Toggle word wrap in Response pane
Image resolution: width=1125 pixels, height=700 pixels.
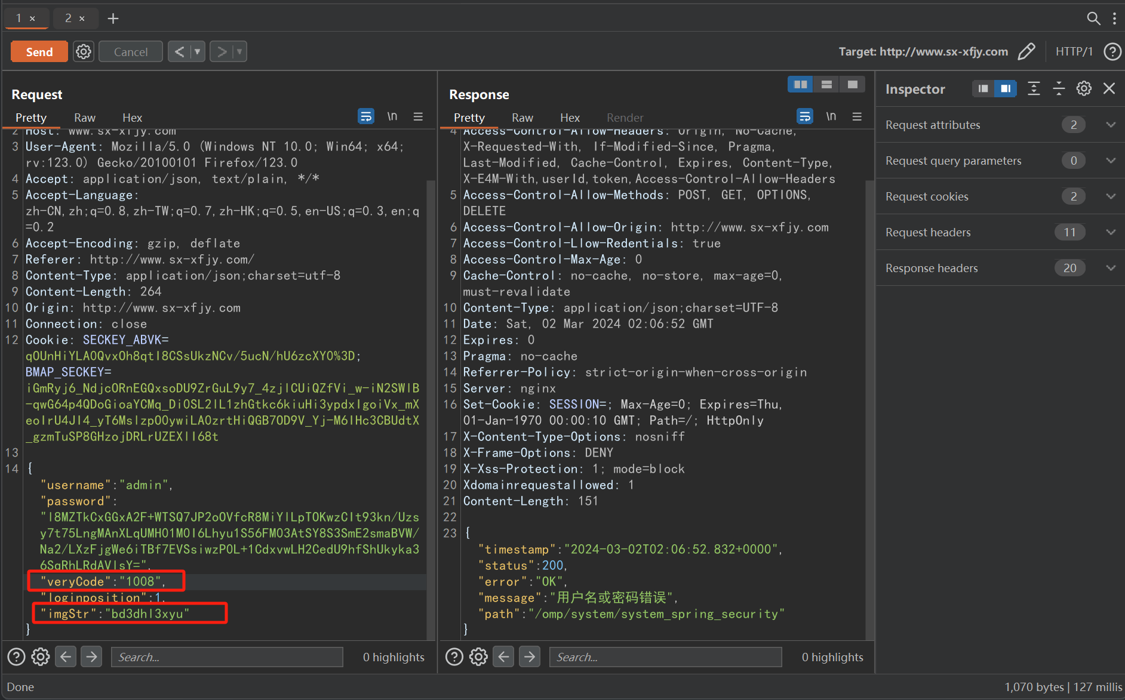click(x=805, y=116)
